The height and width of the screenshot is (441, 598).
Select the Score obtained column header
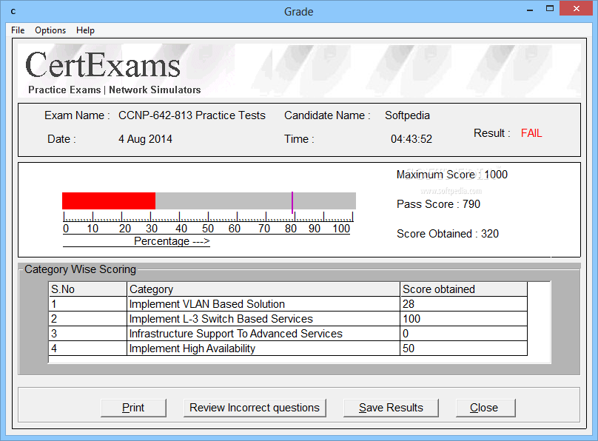pyautogui.click(x=464, y=289)
